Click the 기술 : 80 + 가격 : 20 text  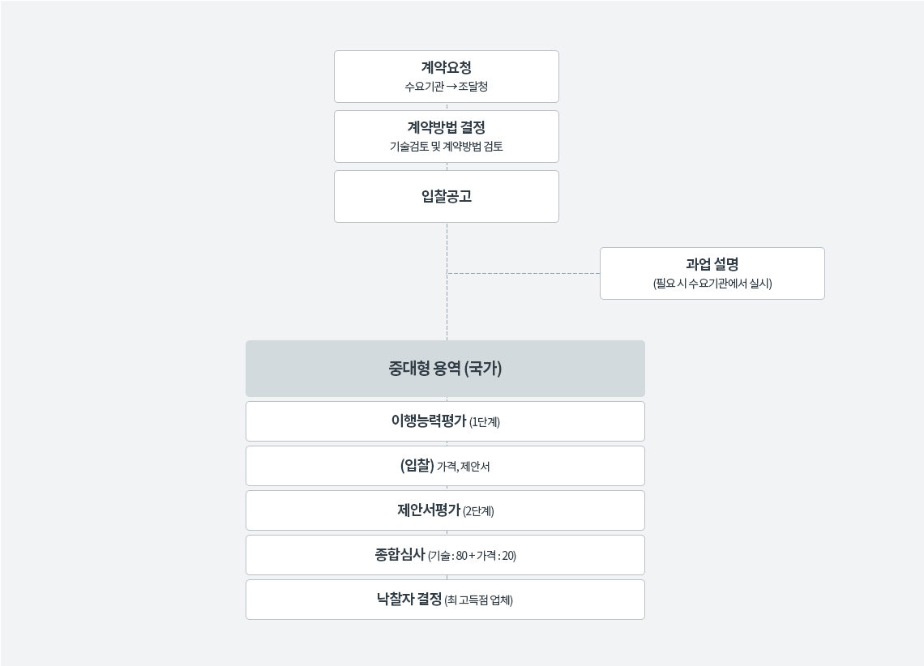point(472,556)
